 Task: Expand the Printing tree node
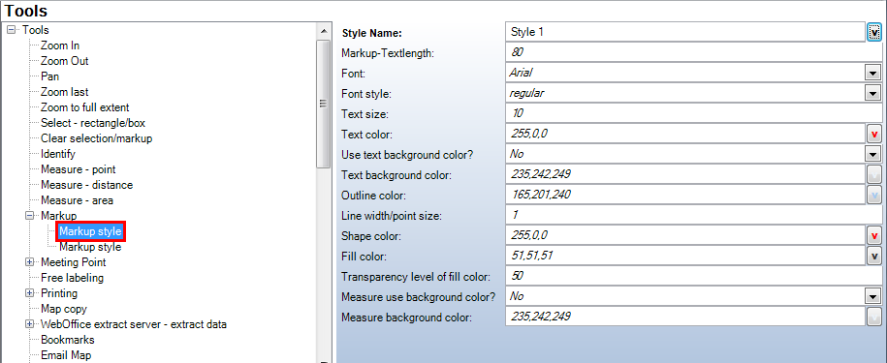pos(29,293)
